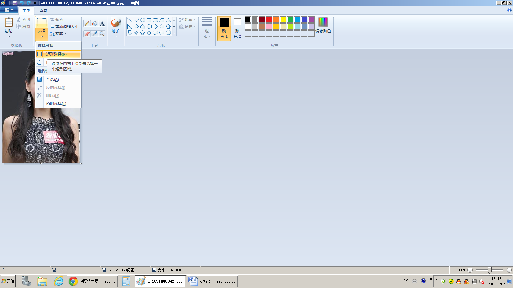
Task: Choose the Oval shape
Action: (x=143, y=20)
